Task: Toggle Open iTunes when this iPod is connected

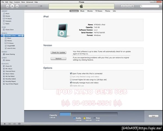Action: point(71,74)
